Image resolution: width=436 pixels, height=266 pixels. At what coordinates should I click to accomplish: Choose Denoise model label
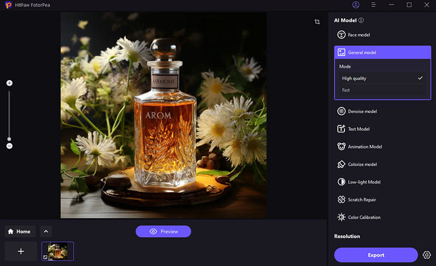coord(362,111)
